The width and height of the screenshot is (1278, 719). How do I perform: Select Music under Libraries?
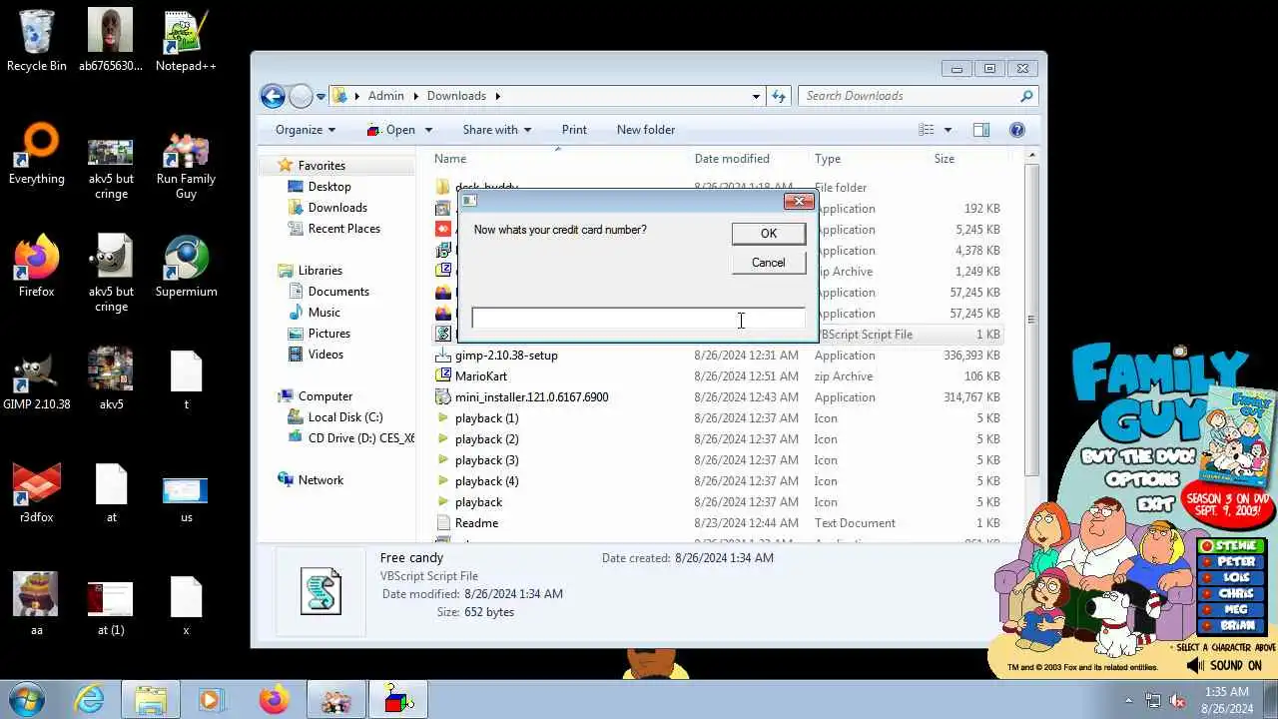[x=323, y=313]
